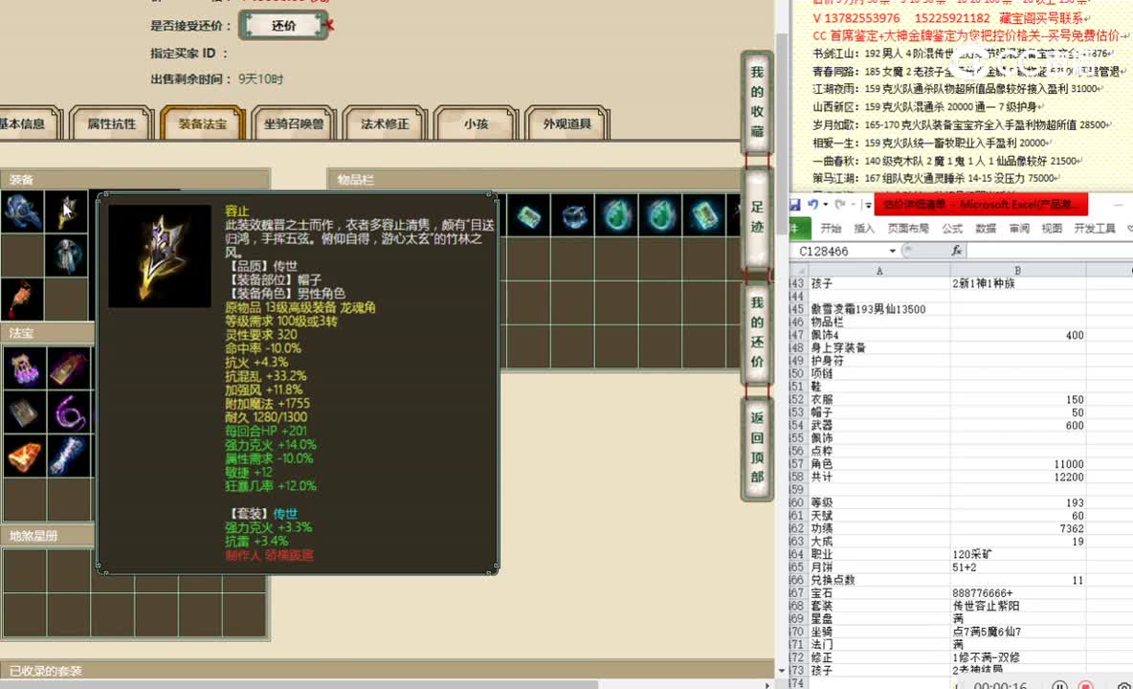The height and width of the screenshot is (689, 1133).
Task: Click the cell with value 12200
Action: click(1018, 477)
